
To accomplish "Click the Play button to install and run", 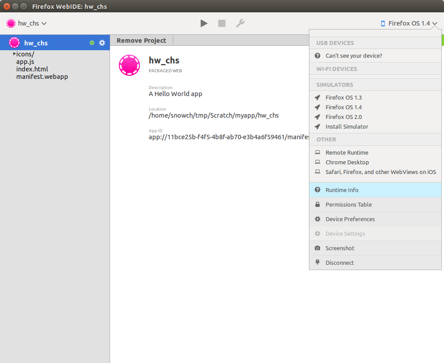I will (204, 23).
